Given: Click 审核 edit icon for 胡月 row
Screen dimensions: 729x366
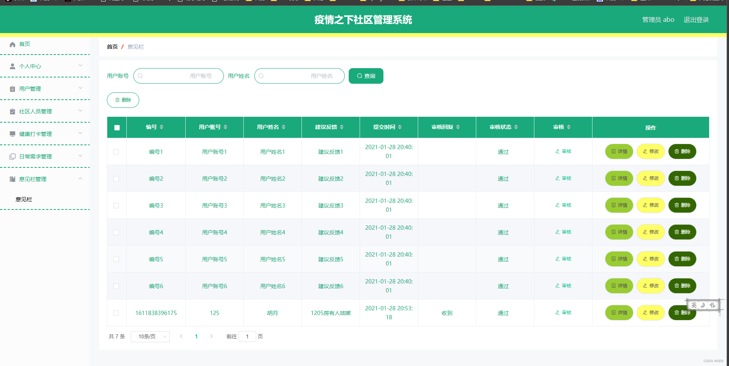Looking at the screenshot, I should 558,313.
